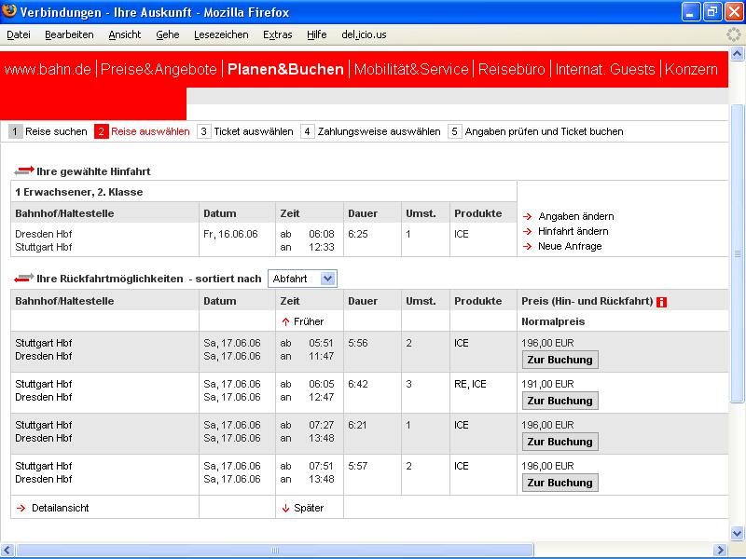Open the Abfahrt sort dropdown
Image resolution: width=746 pixels, height=559 pixels.
tap(302, 279)
